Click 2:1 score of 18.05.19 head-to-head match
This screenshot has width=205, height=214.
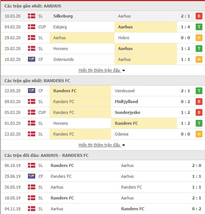click(196, 198)
